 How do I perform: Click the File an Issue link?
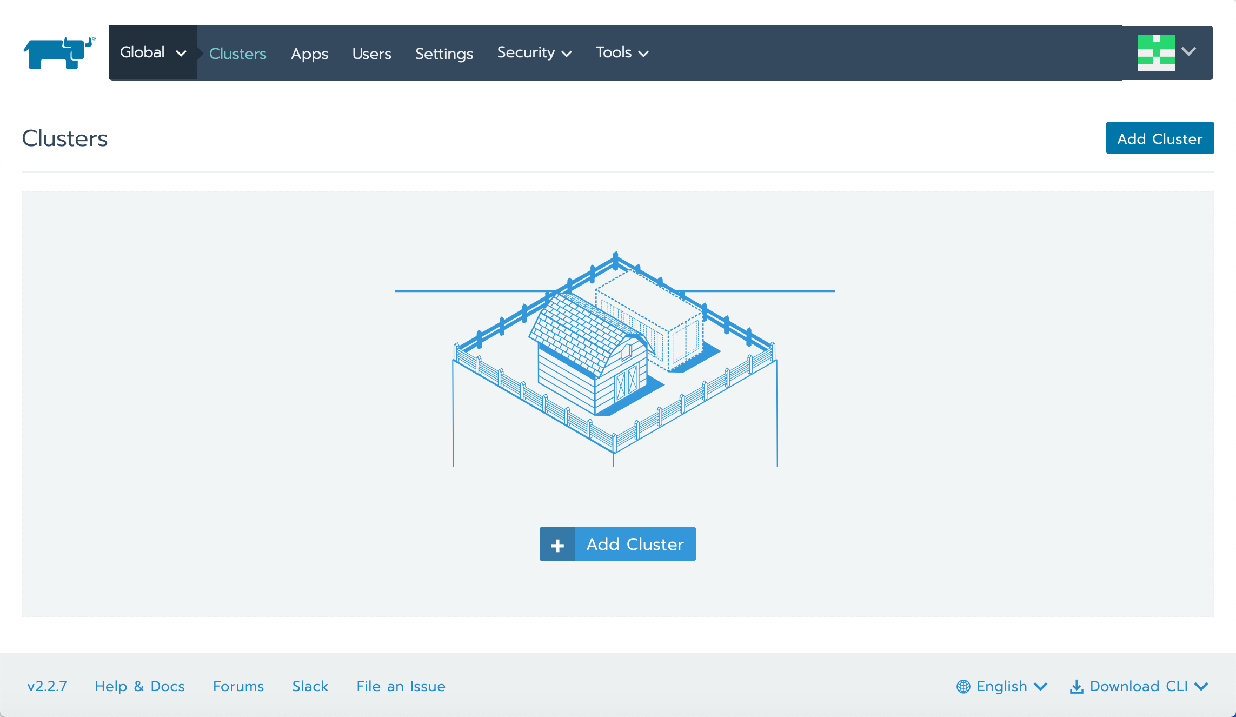point(401,686)
